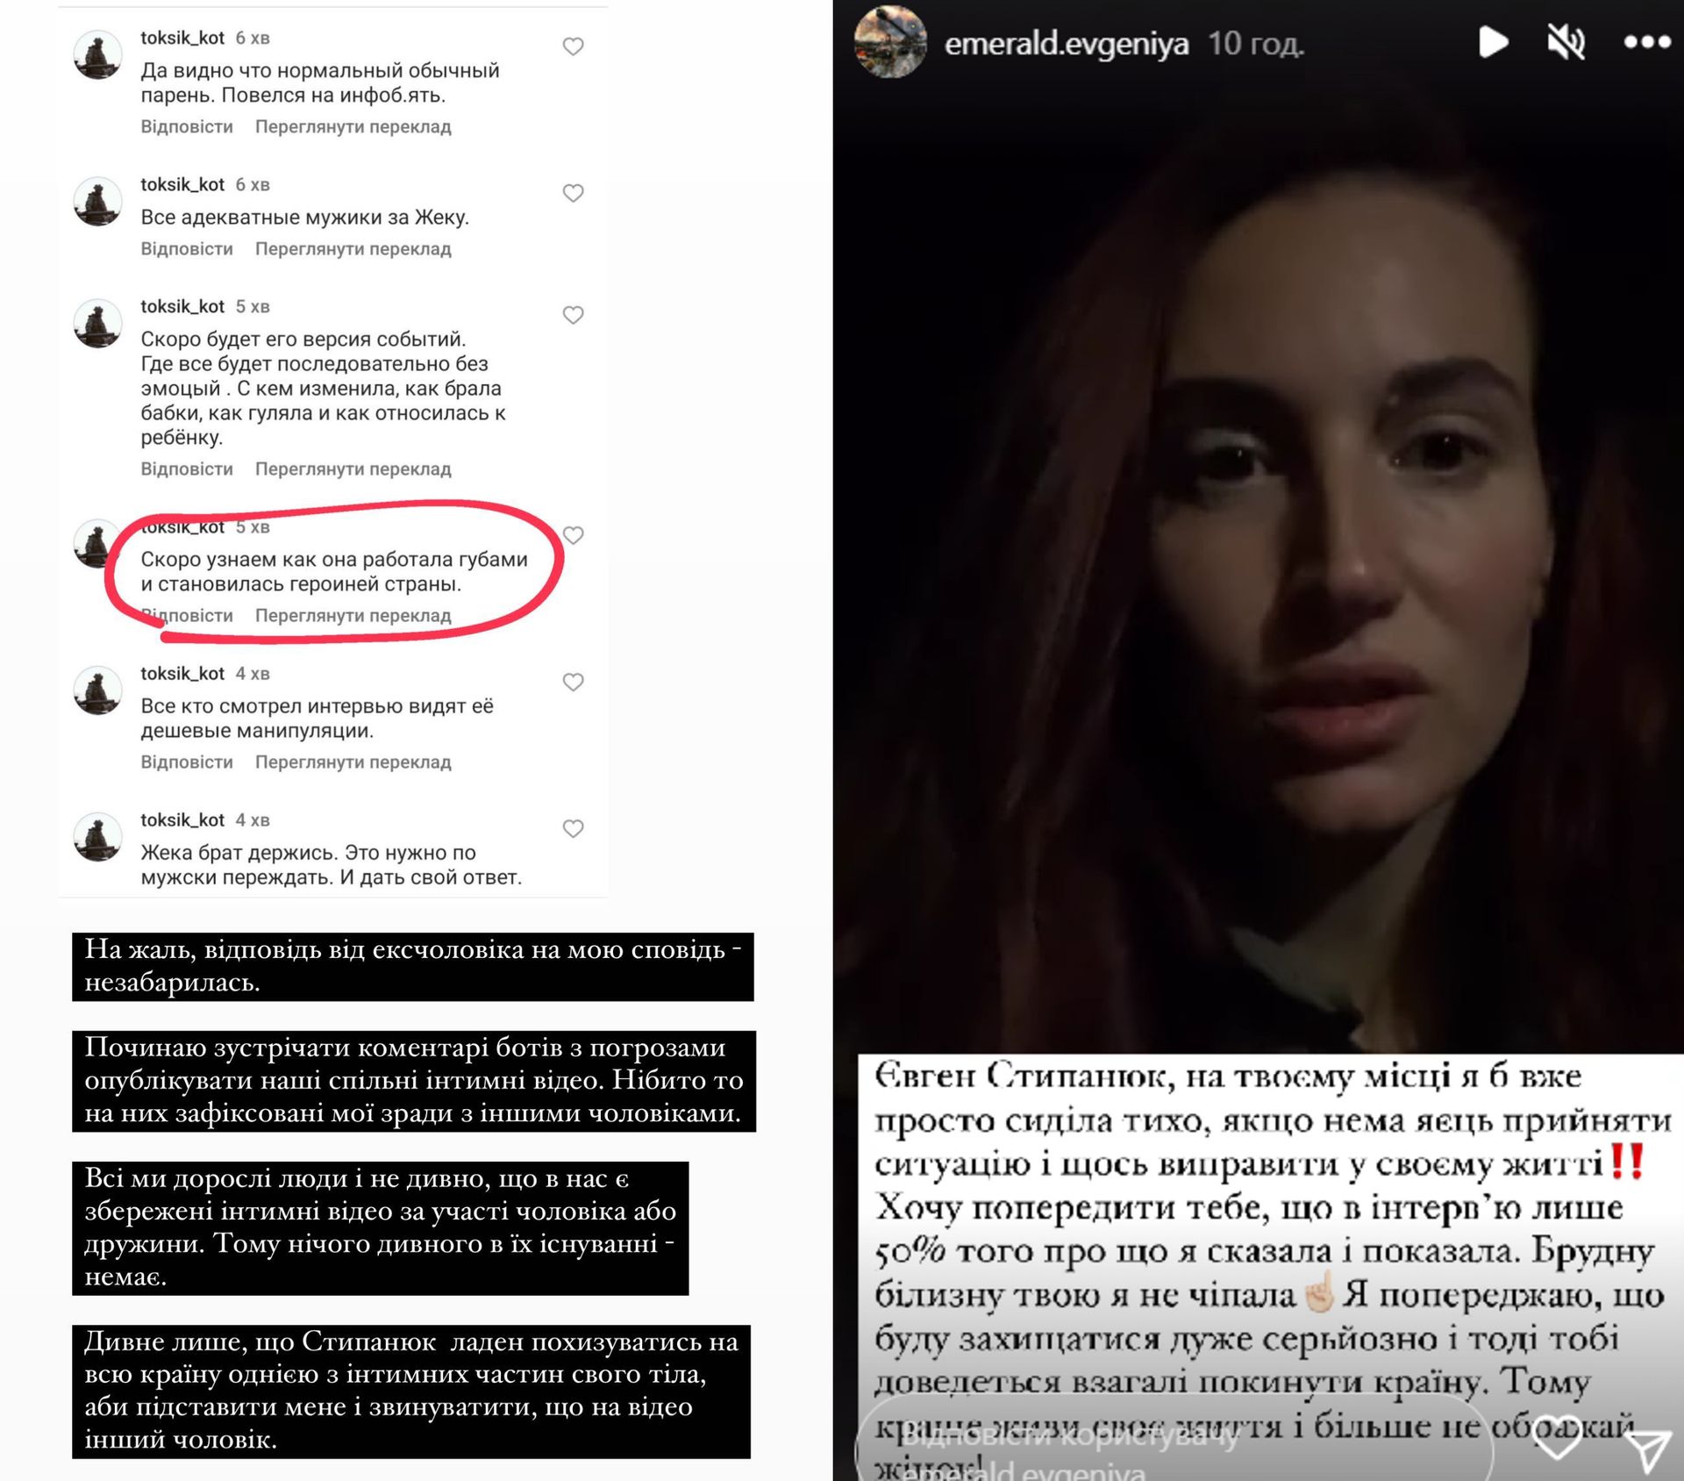
Task: Click 'Переглянути переклад' under the circled comment
Action: 353,615
